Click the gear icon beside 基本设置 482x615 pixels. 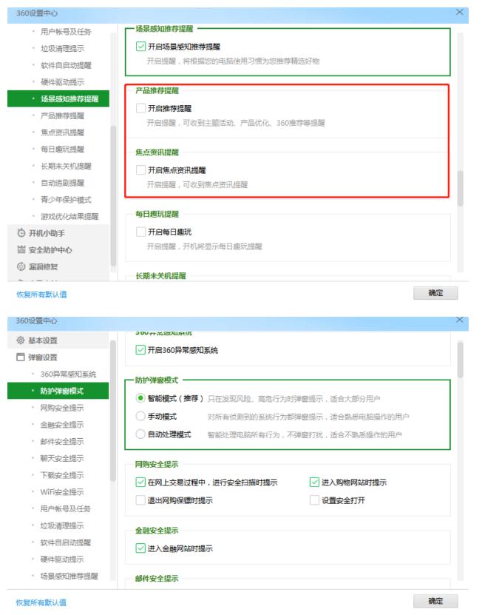pyautogui.click(x=21, y=340)
